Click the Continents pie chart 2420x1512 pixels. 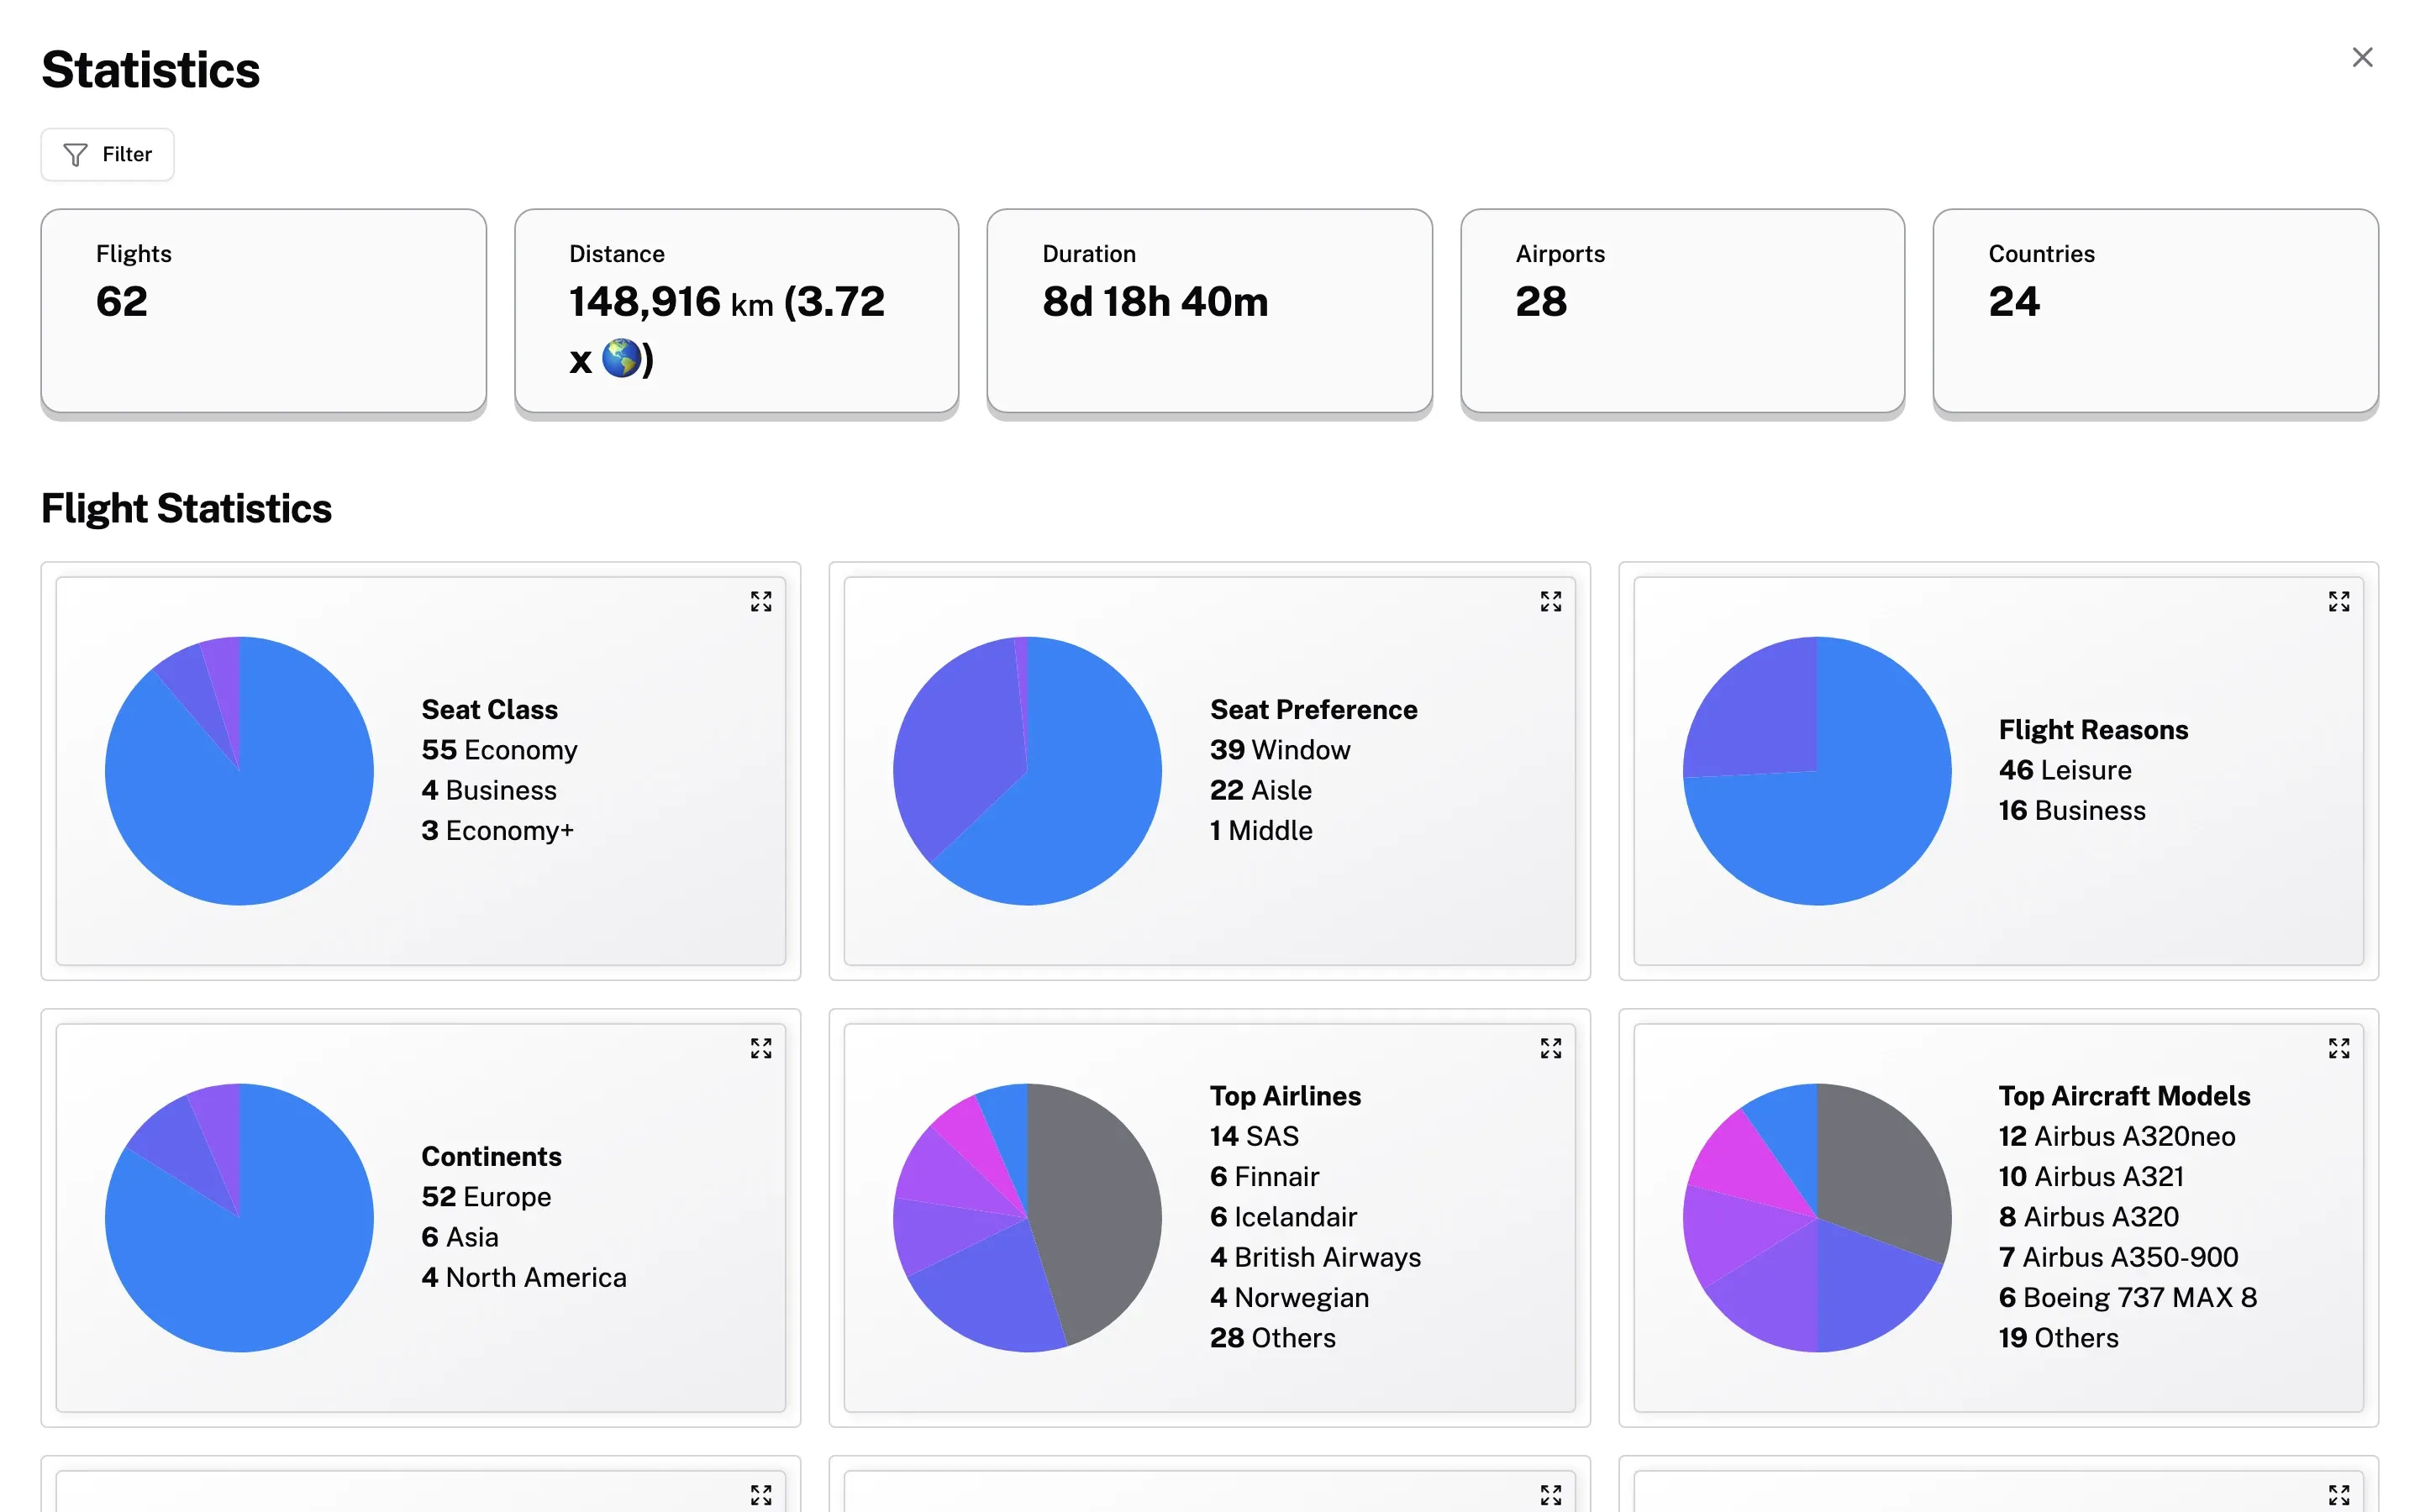click(239, 1218)
